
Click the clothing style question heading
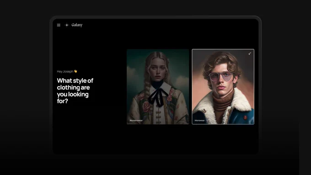pos(75,91)
